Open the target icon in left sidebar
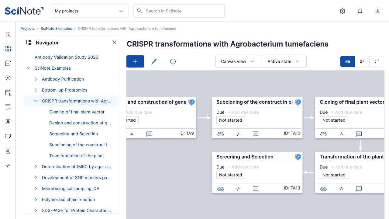389x219 pixels. [8, 78]
